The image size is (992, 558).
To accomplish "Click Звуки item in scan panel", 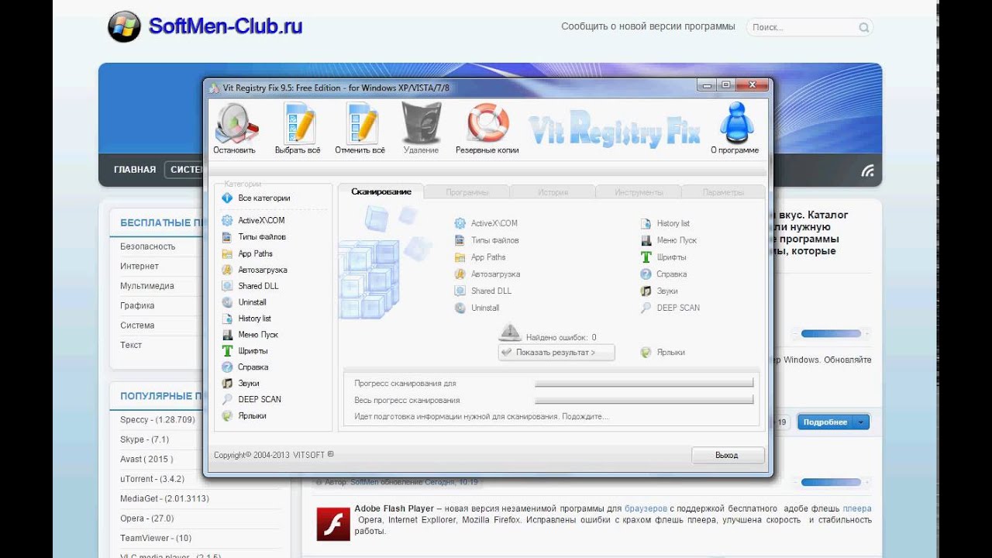I will 660,291.
